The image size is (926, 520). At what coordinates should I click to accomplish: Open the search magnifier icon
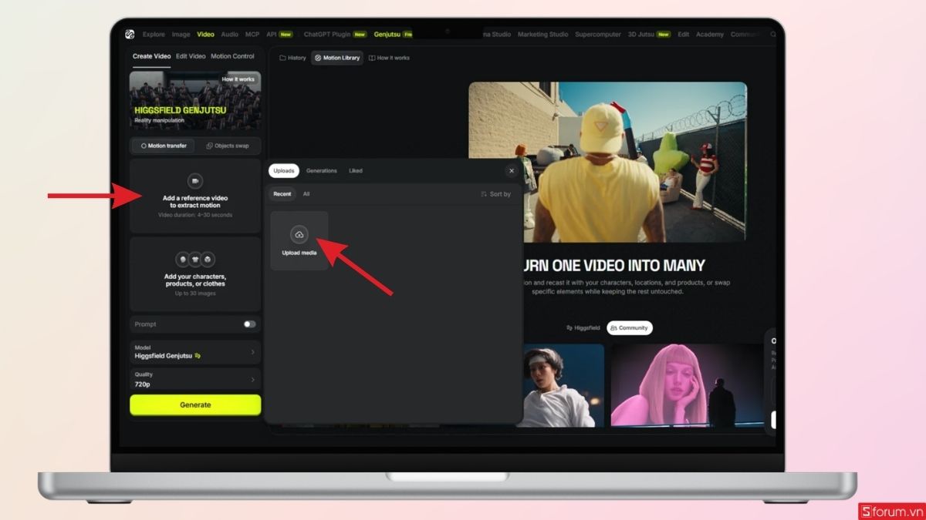point(773,35)
